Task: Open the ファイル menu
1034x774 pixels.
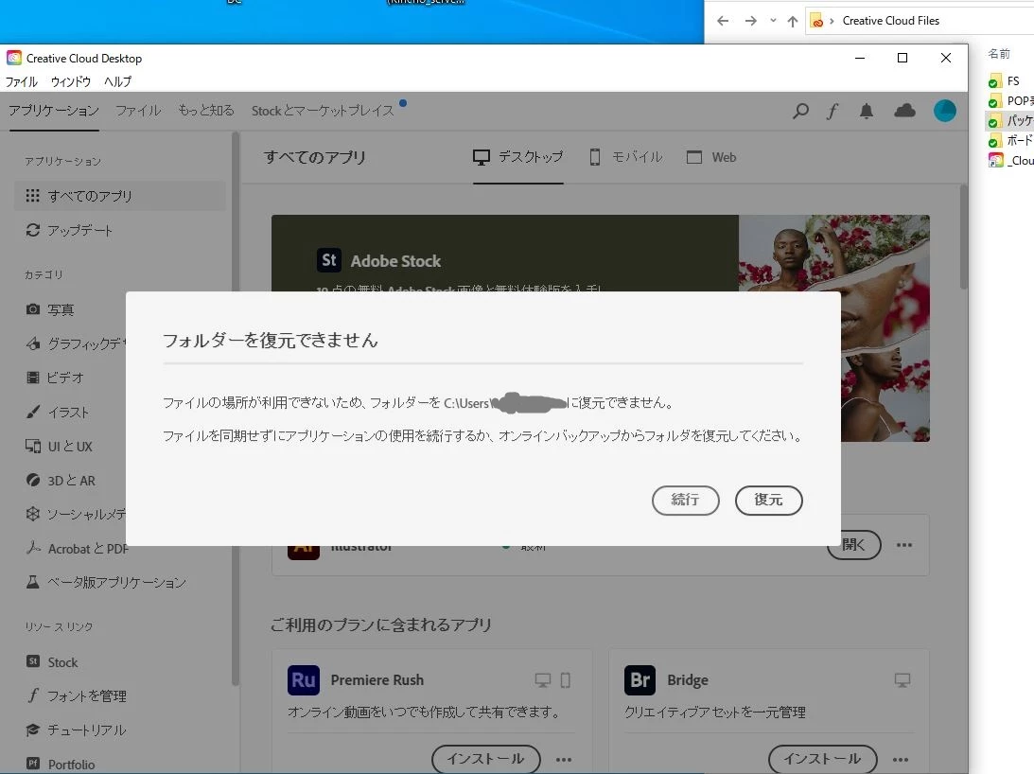Action: (22, 81)
